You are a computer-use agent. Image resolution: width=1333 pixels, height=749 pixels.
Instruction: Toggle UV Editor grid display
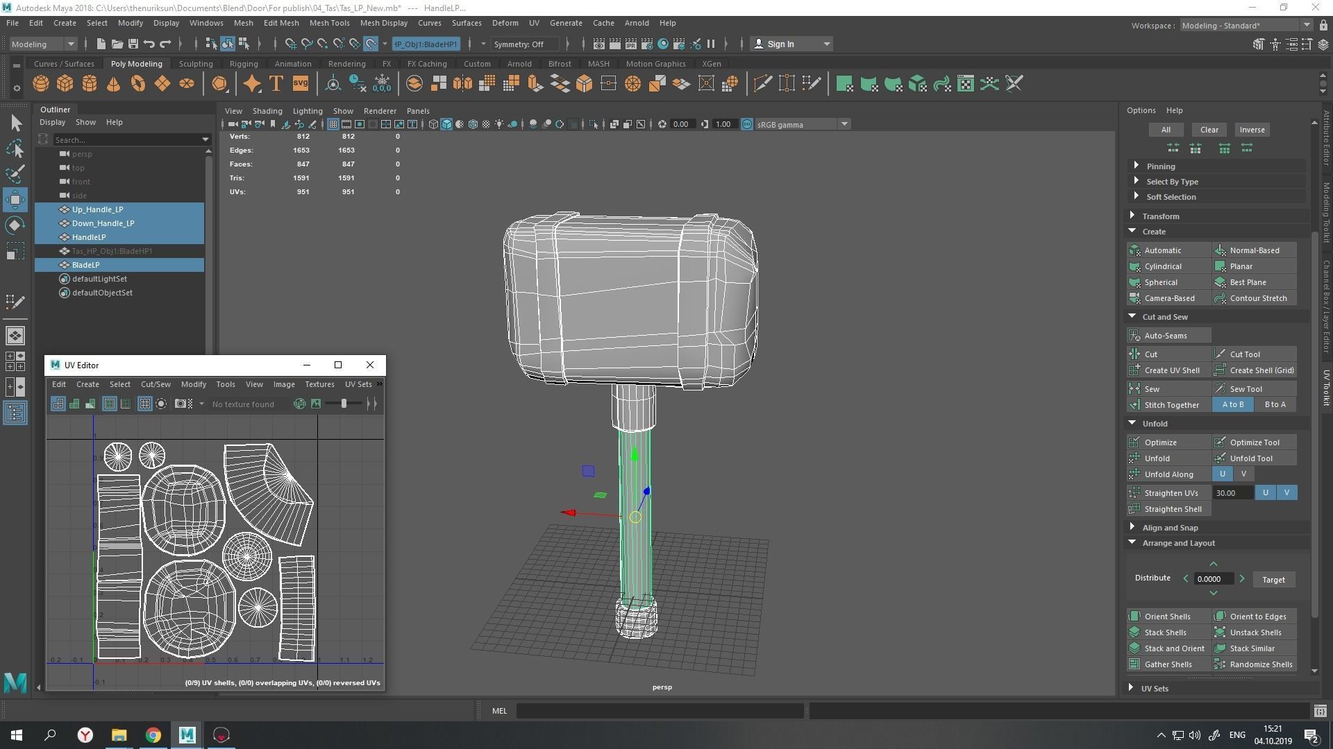[145, 404]
